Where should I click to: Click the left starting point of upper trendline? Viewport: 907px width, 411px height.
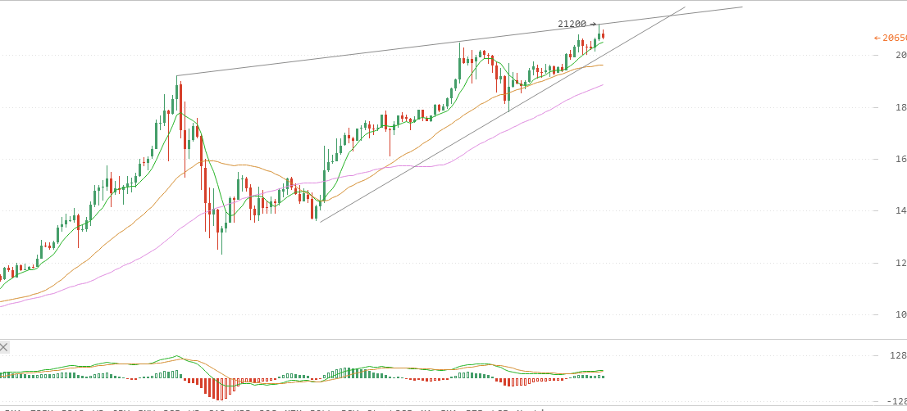point(177,76)
